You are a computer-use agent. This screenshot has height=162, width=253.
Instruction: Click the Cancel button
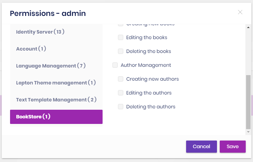201,146
